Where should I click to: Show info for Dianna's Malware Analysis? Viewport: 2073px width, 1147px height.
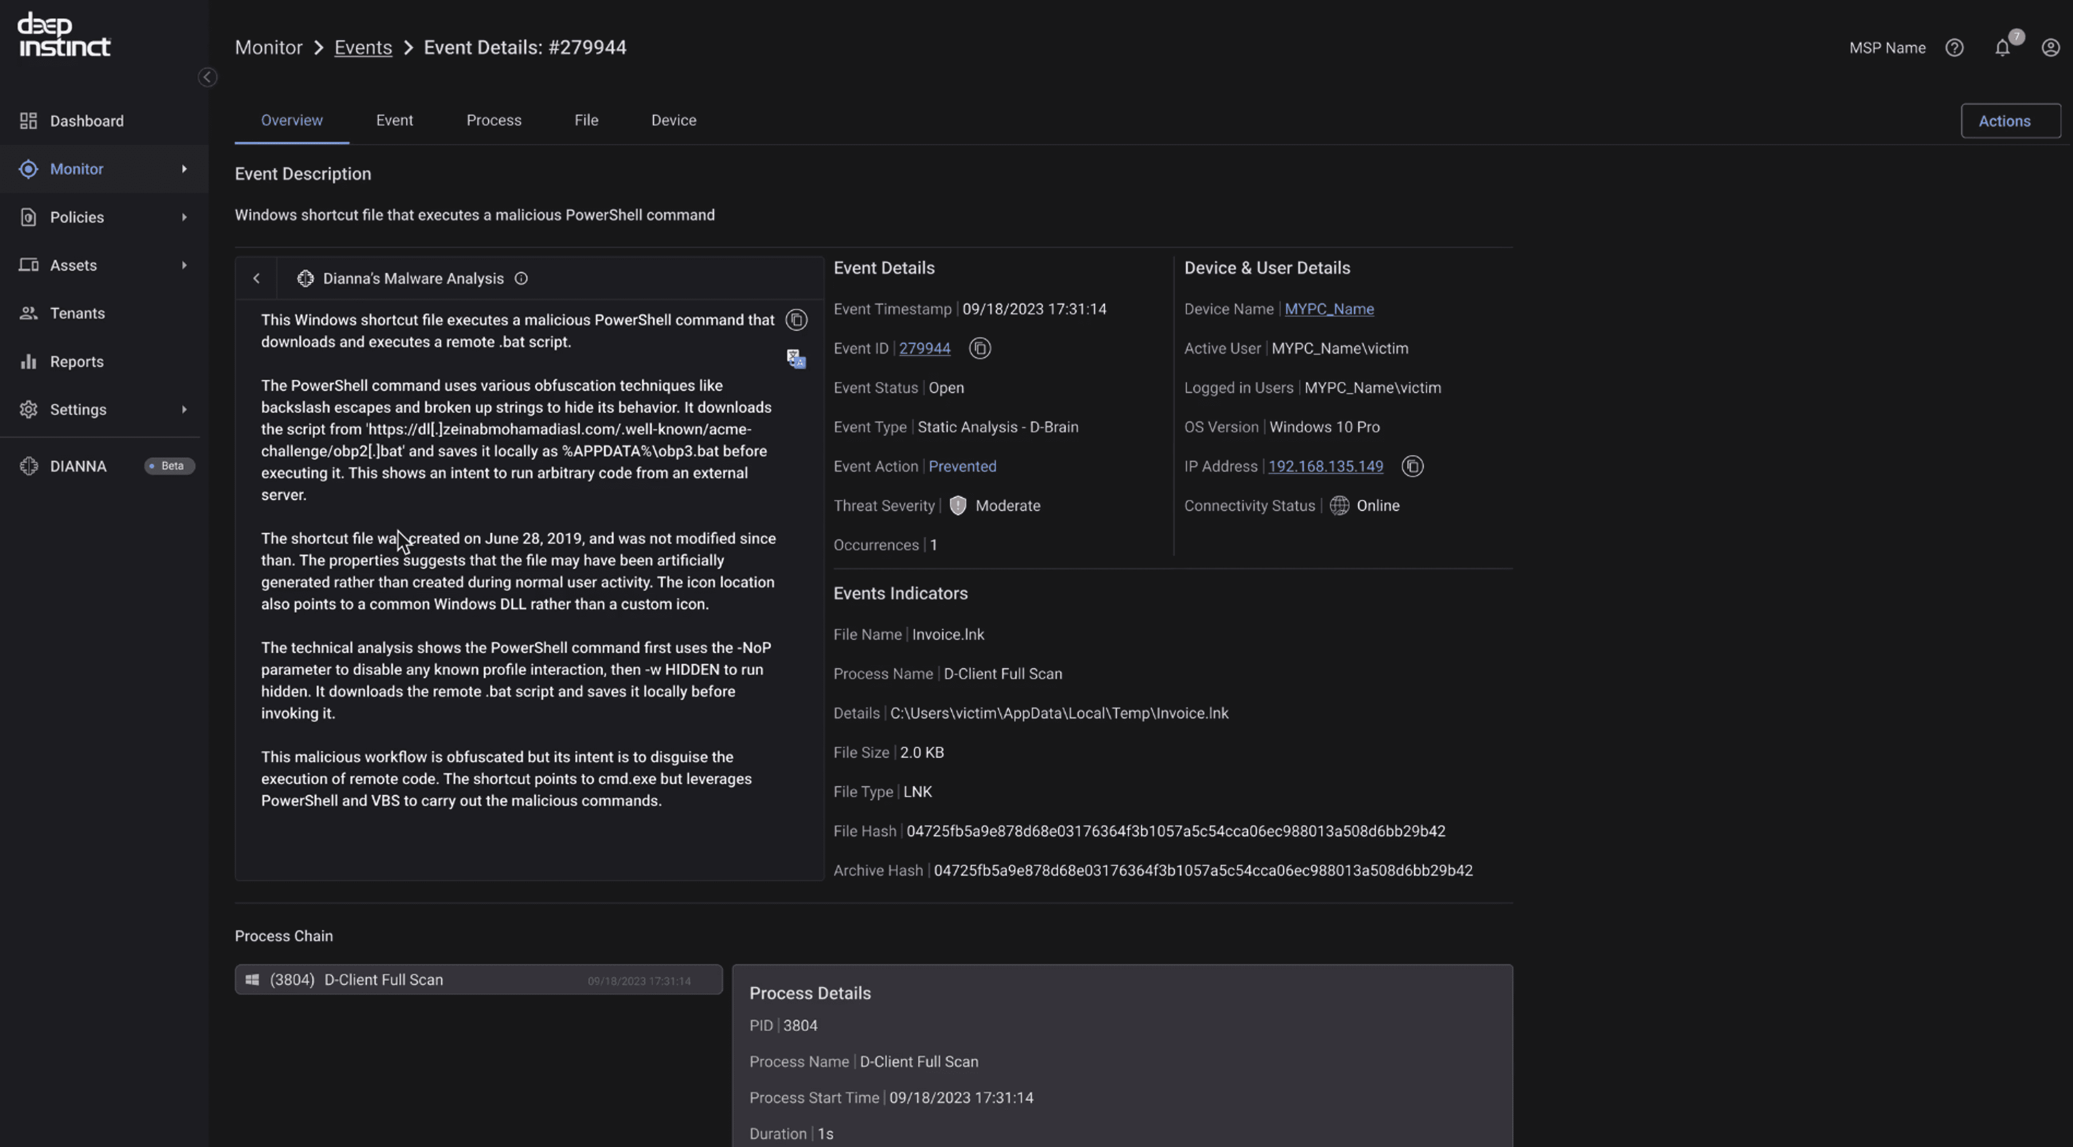coord(521,278)
